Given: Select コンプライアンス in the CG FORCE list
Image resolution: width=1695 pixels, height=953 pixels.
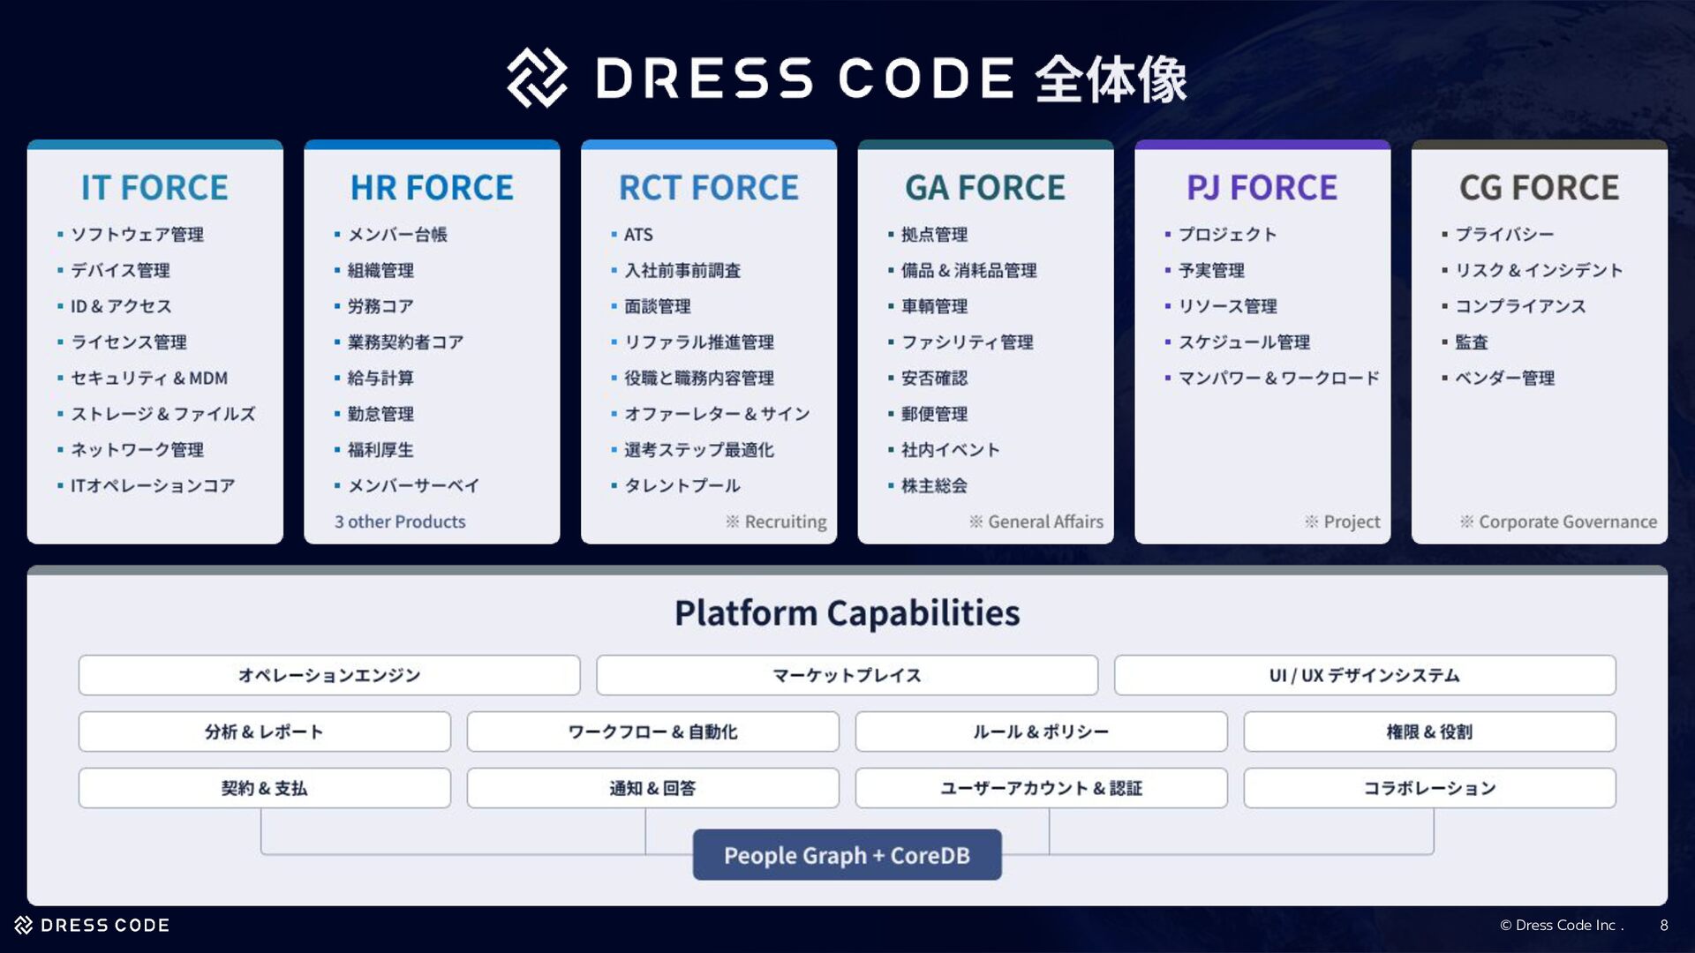Looking at the screenshot, I should coord(1520,306).
